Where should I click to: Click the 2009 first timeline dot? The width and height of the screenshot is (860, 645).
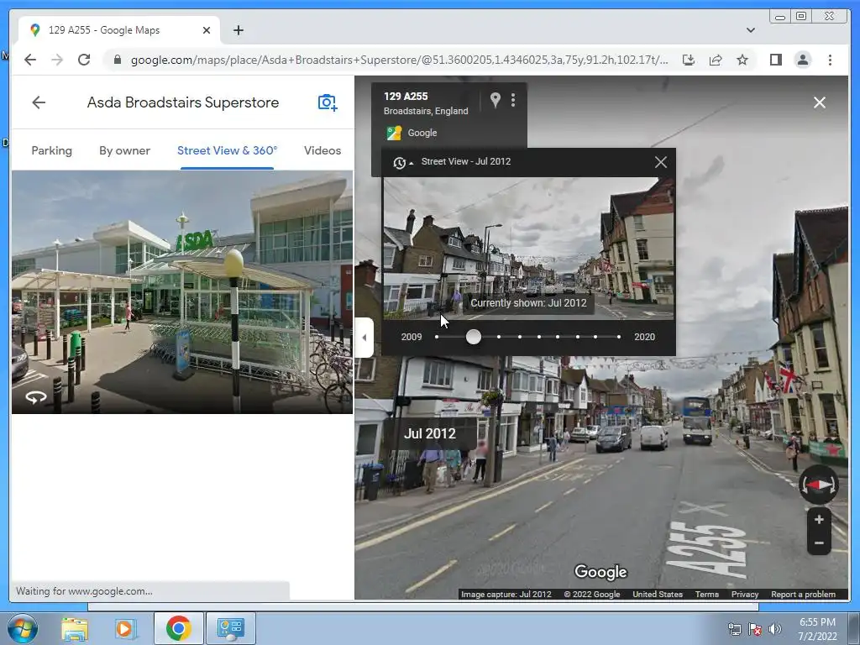point(437,337)
